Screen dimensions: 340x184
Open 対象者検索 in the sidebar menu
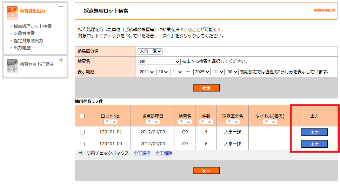point(24,34)
